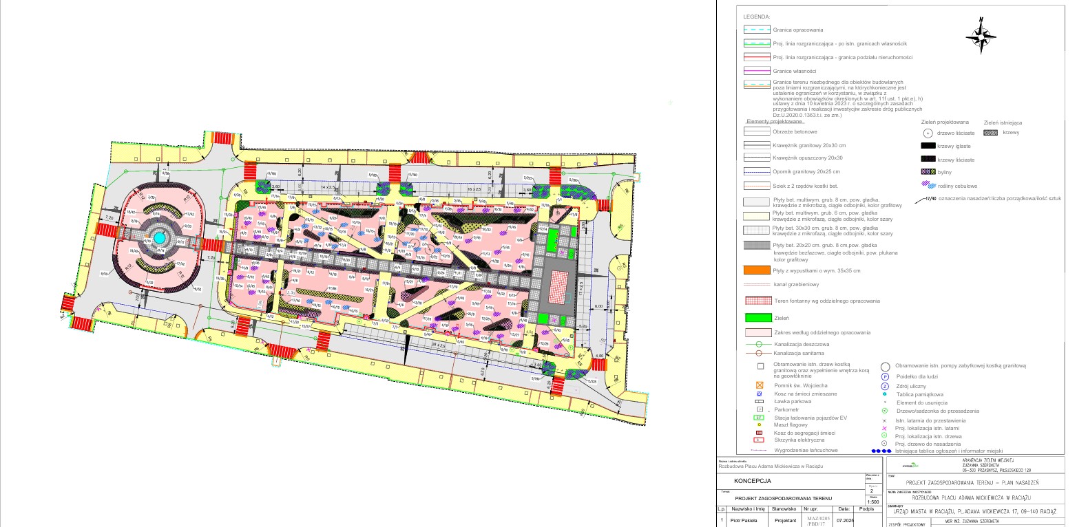The image size is (1077, 527).
Task: Click the Zdrój uliczny circle symbol
Action: (x=885, y=386)
